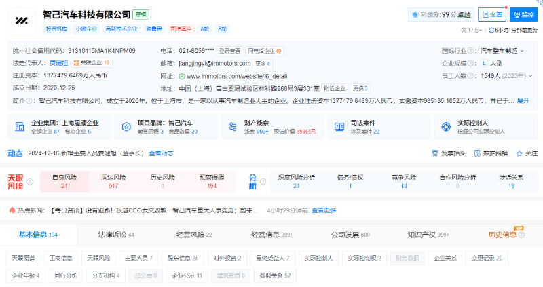Click the 发票抬头 invoice icon
Screen dimensions: 543x287
pos(435,153)
